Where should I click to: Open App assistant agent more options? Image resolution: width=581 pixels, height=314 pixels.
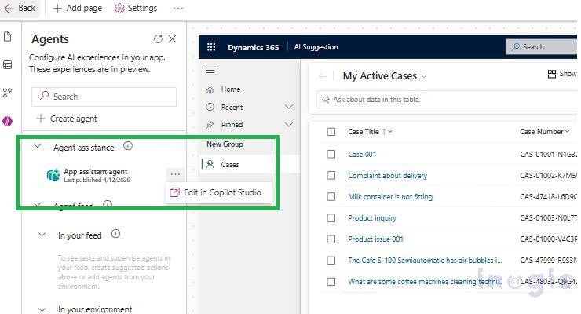[175, 174]
